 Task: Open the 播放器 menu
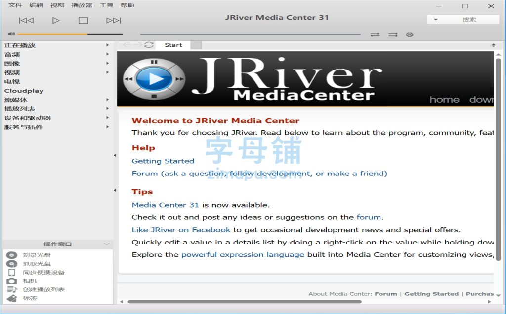tap(82, 5)
